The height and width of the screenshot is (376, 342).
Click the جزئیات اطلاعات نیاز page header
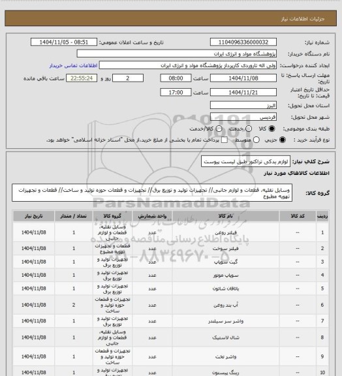click(303, 19)
